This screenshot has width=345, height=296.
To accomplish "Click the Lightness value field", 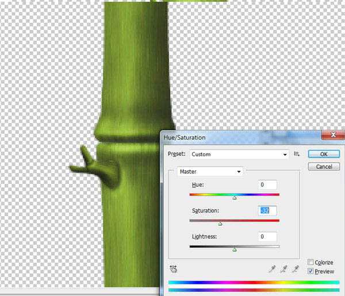I will (267, 237).
